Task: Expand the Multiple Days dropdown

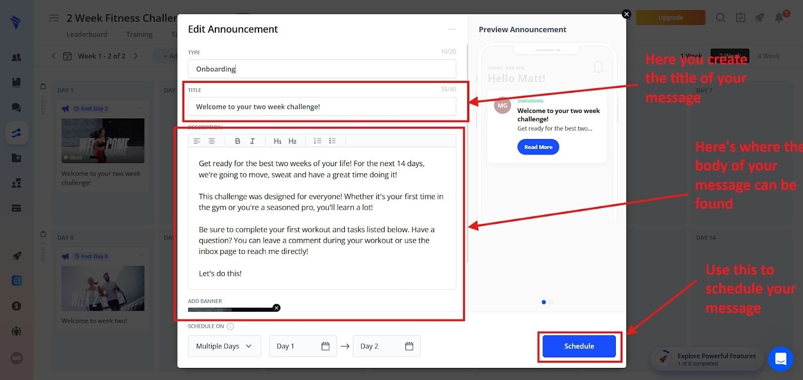Action: pyautogui.click(x=224, y=346)
